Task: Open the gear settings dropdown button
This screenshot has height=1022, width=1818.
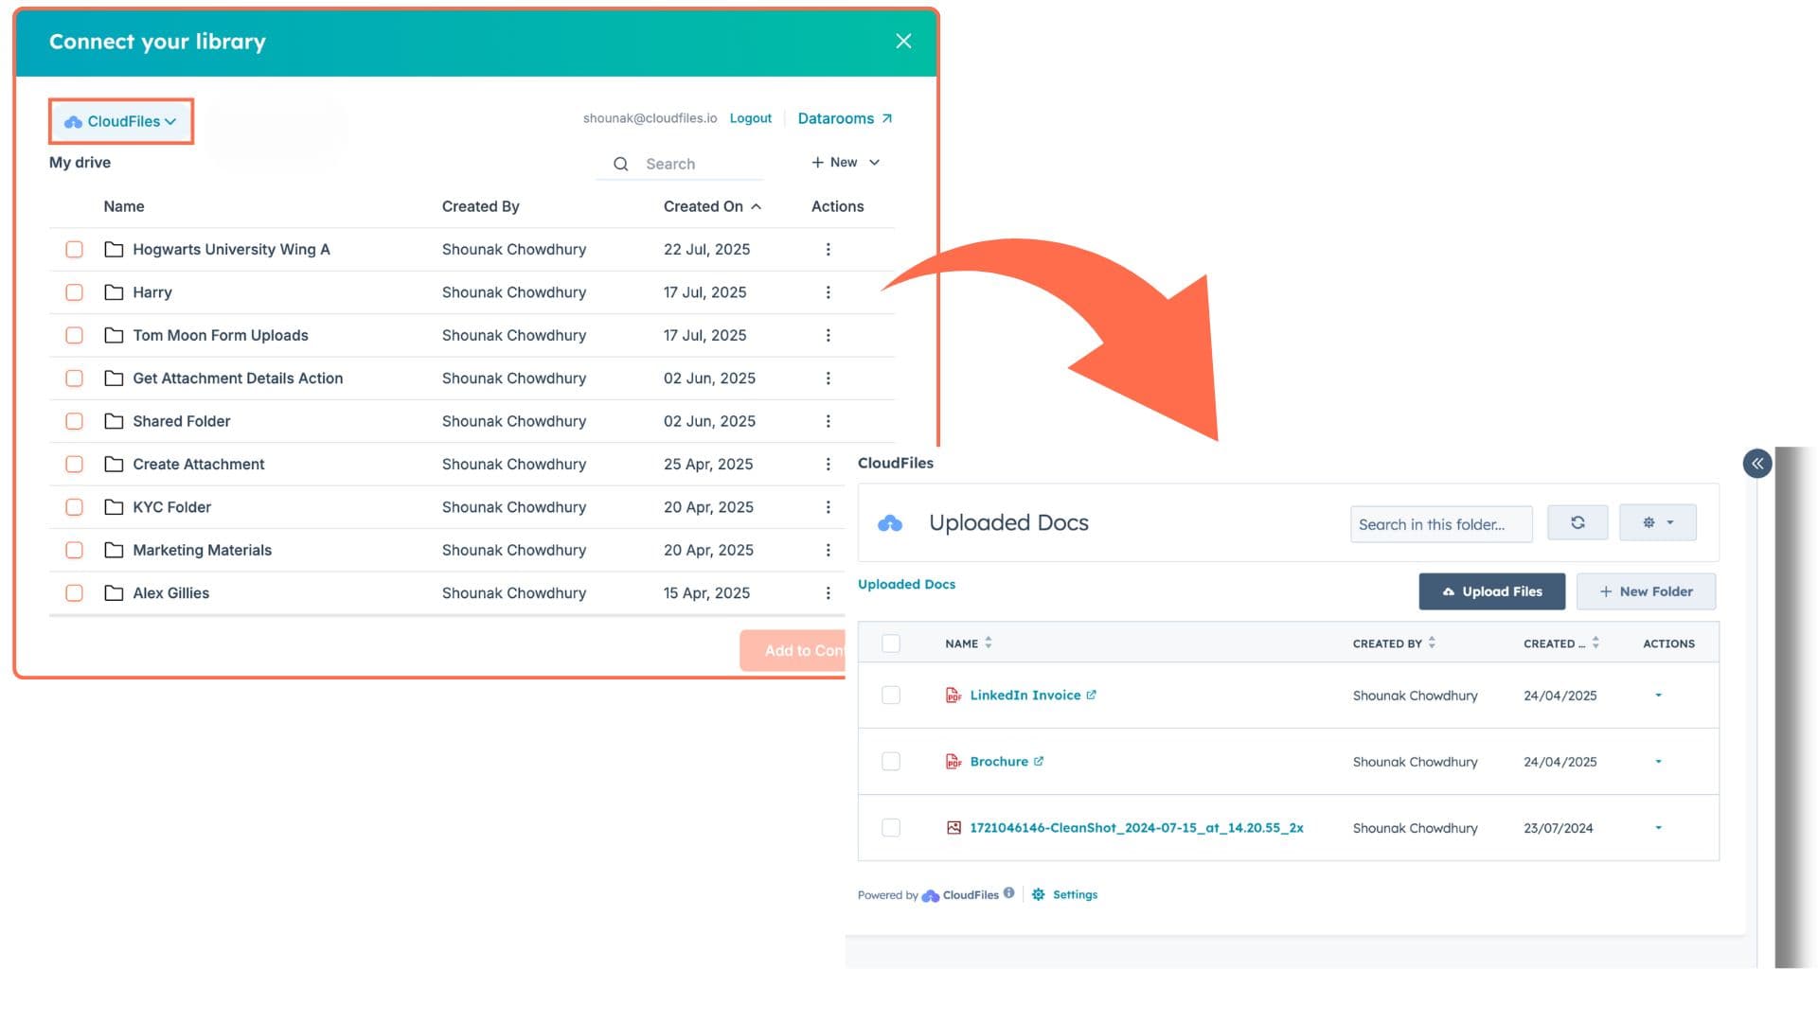Action: click(x=1657, y=522)
